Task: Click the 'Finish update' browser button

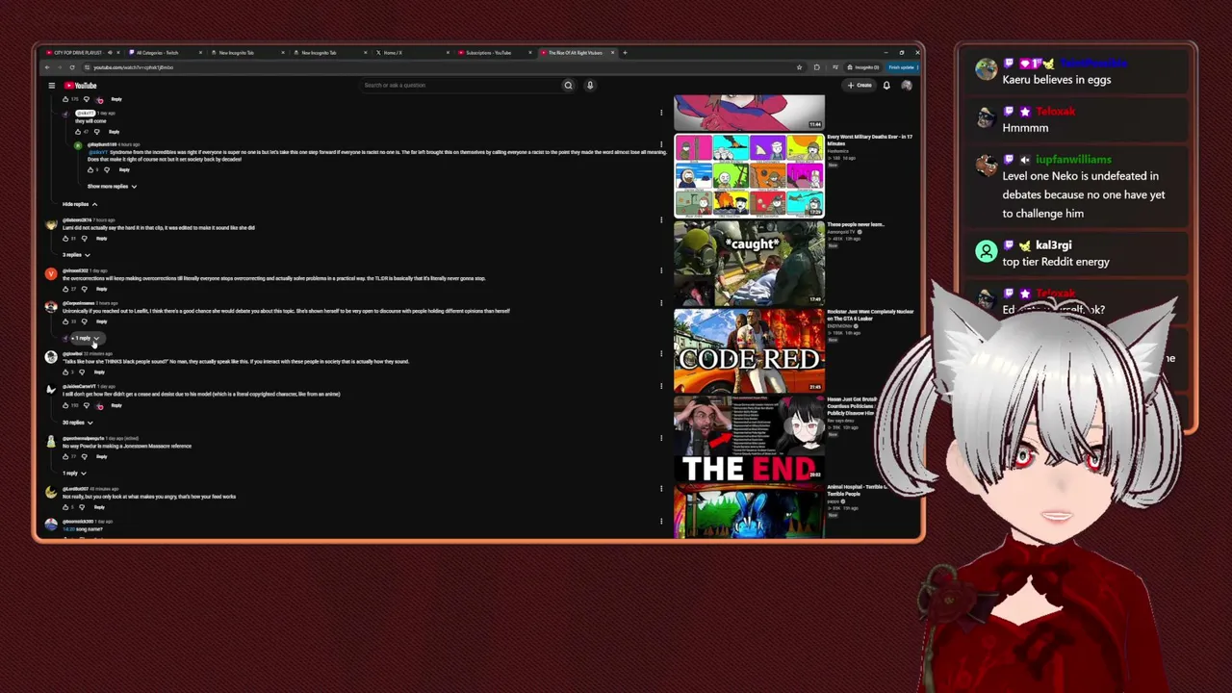Action: (902, 67)
